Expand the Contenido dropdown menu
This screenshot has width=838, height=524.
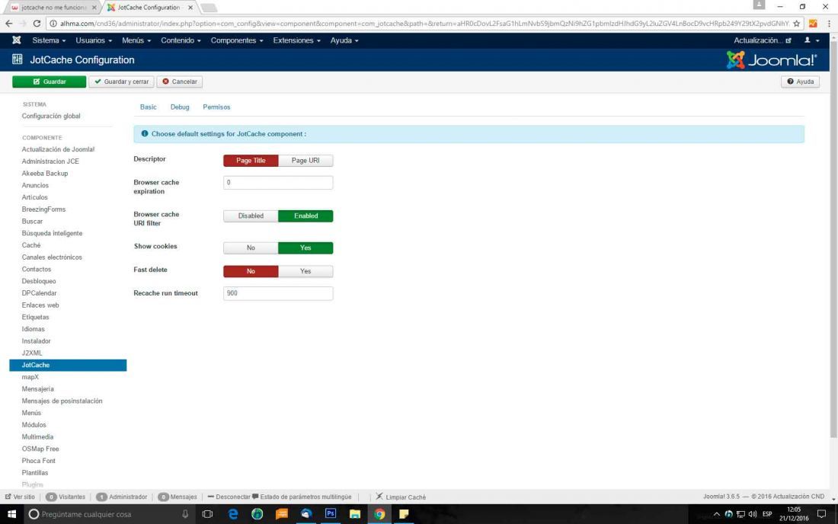click(x=181, y=40)
